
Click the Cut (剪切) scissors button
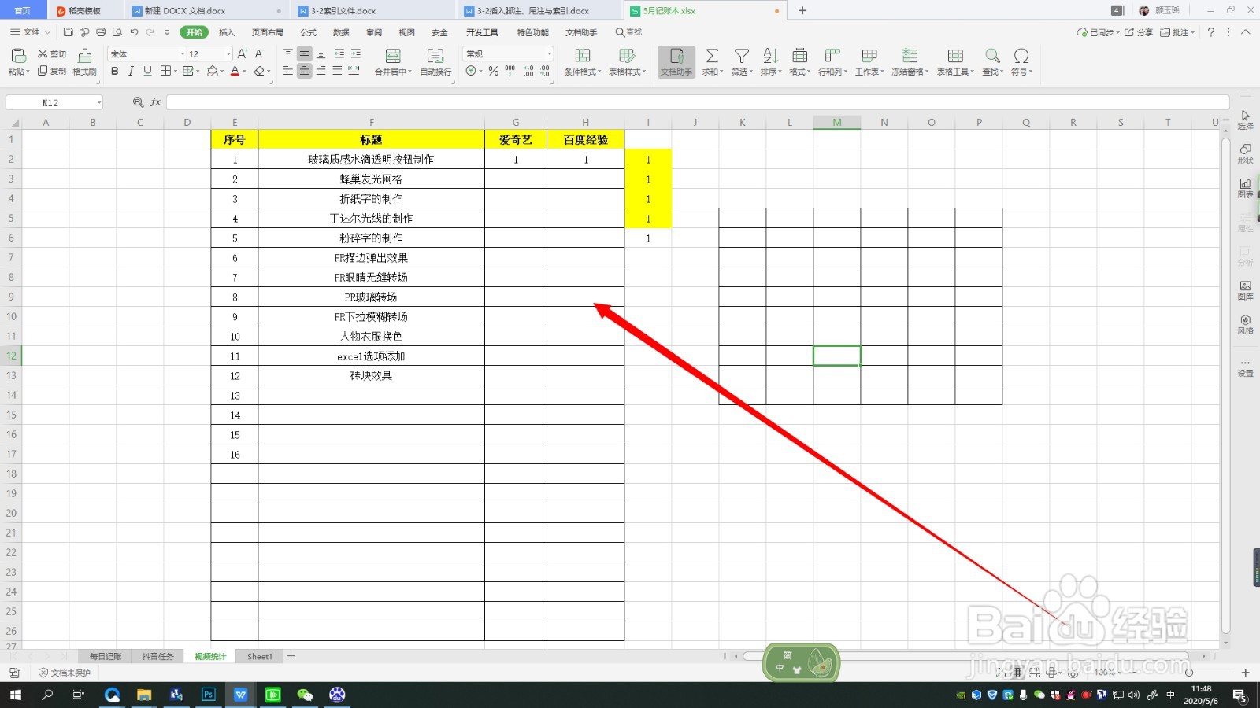tap(52, 54)
